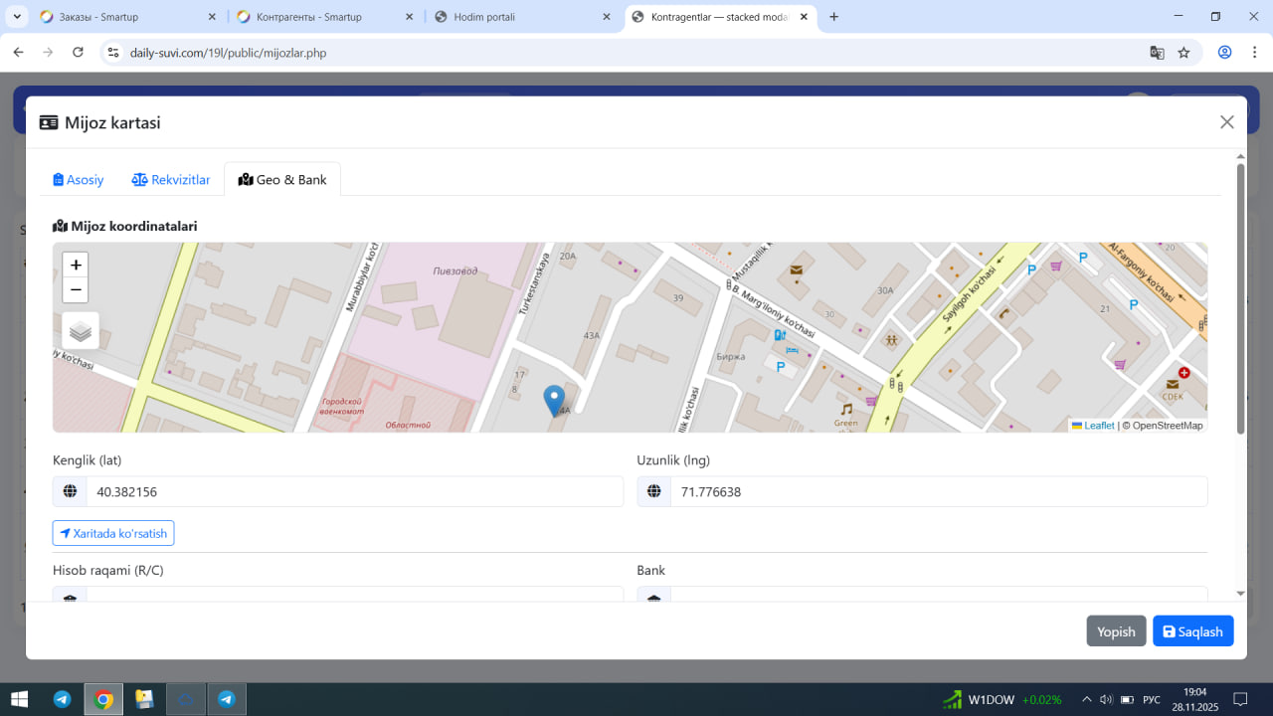Zoom in on the map
Viewport: 1273px width, 716px height.
pos(76,265)
